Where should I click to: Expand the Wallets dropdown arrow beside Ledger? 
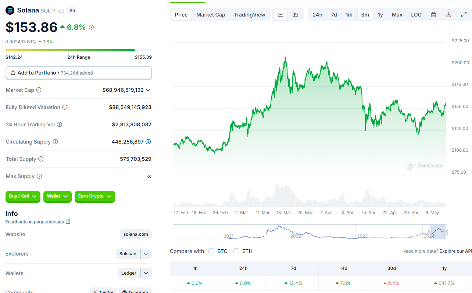tap(146, 273)
